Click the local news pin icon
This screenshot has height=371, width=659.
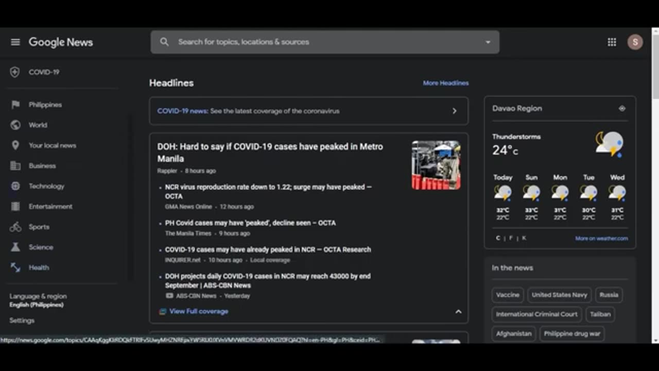point(15,145)
